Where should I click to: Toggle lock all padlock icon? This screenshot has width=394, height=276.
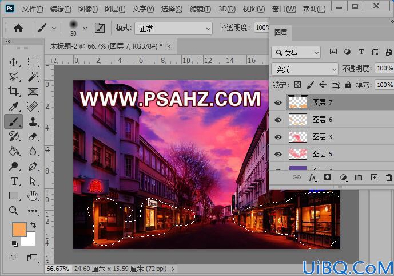348,85
